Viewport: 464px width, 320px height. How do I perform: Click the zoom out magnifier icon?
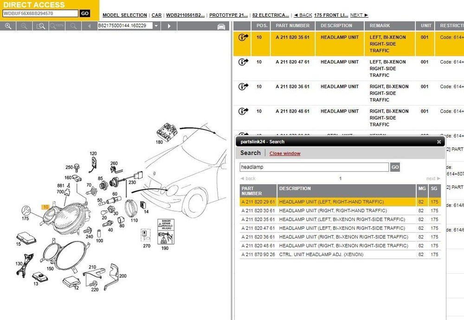(24, 26)
